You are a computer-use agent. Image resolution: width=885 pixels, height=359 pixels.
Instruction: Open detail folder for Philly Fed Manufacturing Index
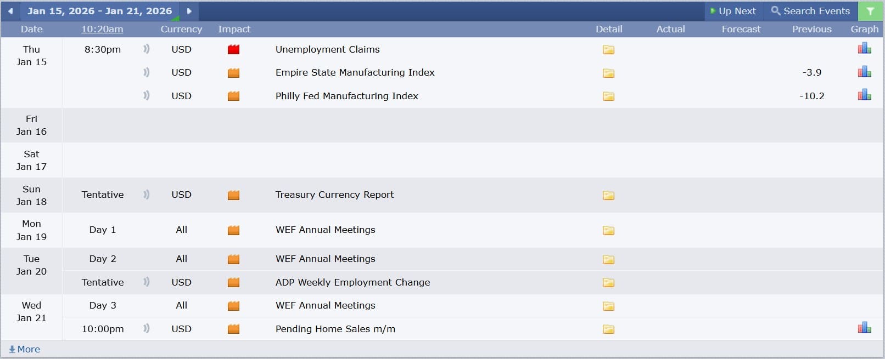(608, 96)
